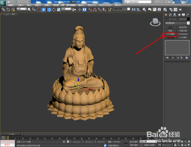This screenshot has height=147, width=191.
Task: Click the Select and Link tool
Action: 3,10
